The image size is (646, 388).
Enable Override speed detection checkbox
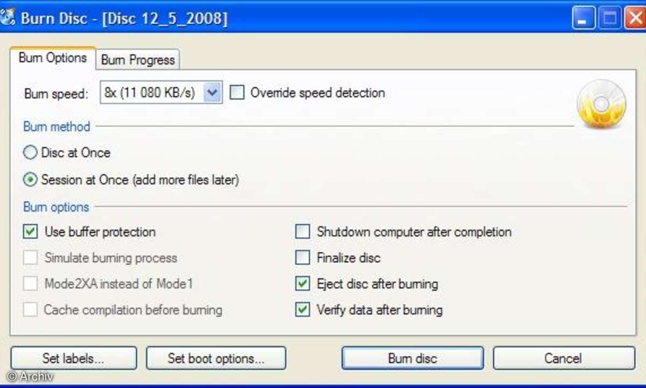click(x=237, y=93)
